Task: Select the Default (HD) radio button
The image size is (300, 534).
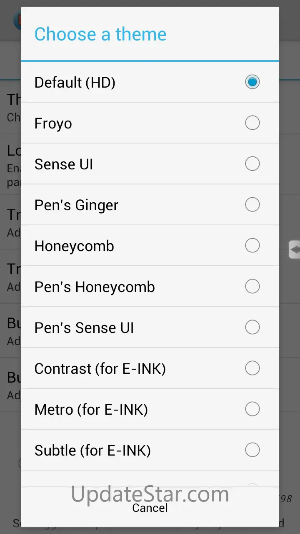Action: pos(252,82)
